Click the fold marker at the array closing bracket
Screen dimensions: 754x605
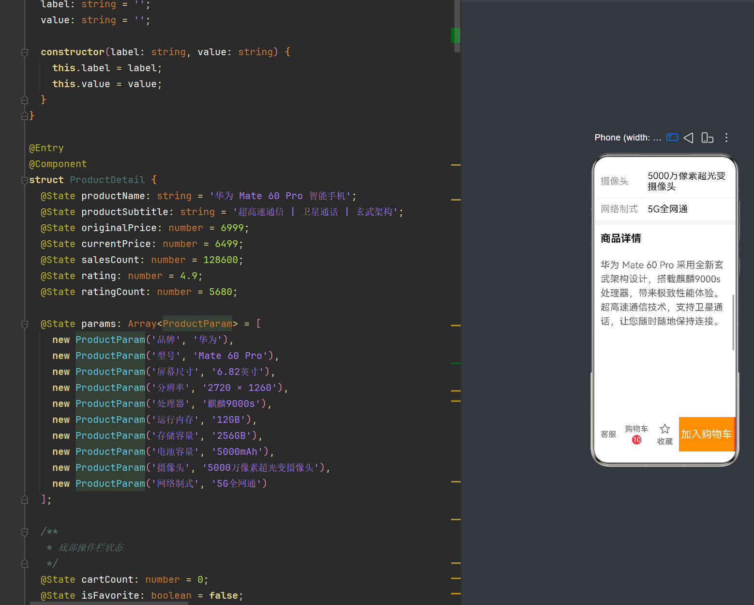[x=25, y=500]
